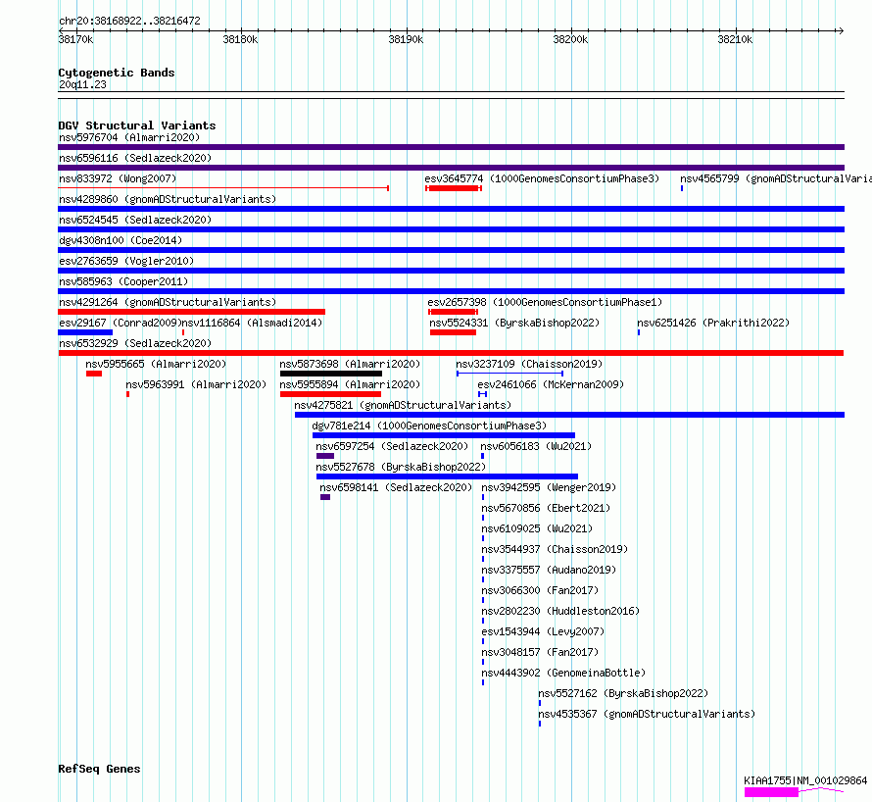Screen dimensions: 872x802
Task: Click the black nsv5873698 variant bar
Action: coord(331,374)
